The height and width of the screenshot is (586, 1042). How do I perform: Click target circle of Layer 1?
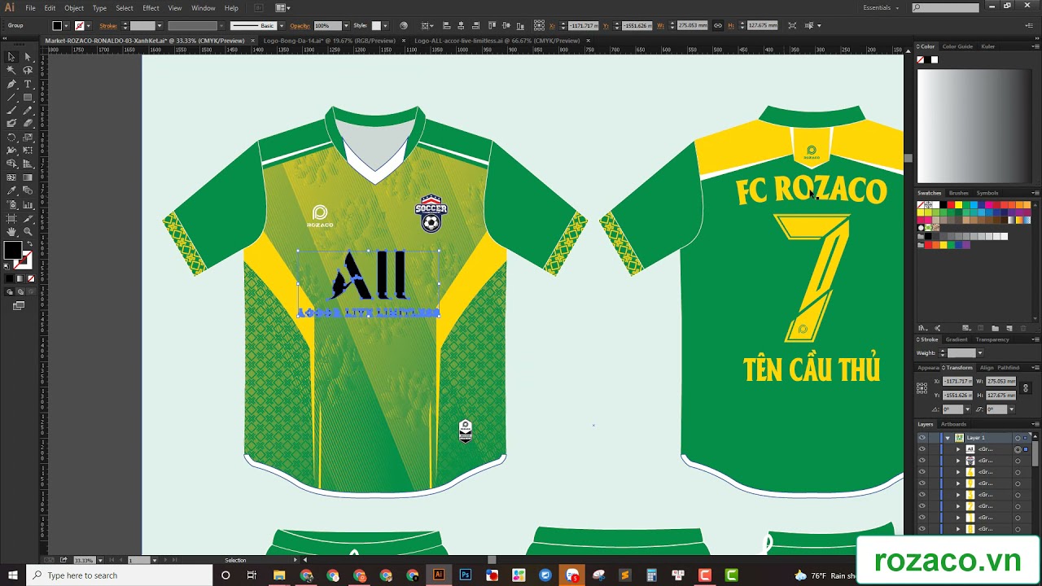click(1017, 437)
